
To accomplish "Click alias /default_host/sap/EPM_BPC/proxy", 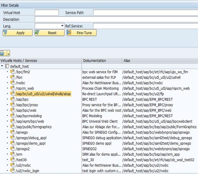I will click(148, 105).
